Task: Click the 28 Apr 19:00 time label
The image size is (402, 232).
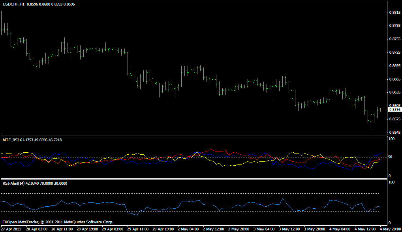Action: tap(87, 229)
